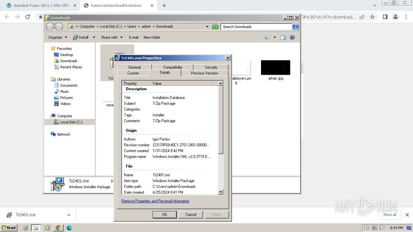Close the Autodesk Fusion 360 tab
413x232 pixels.
tap(75, 5)
